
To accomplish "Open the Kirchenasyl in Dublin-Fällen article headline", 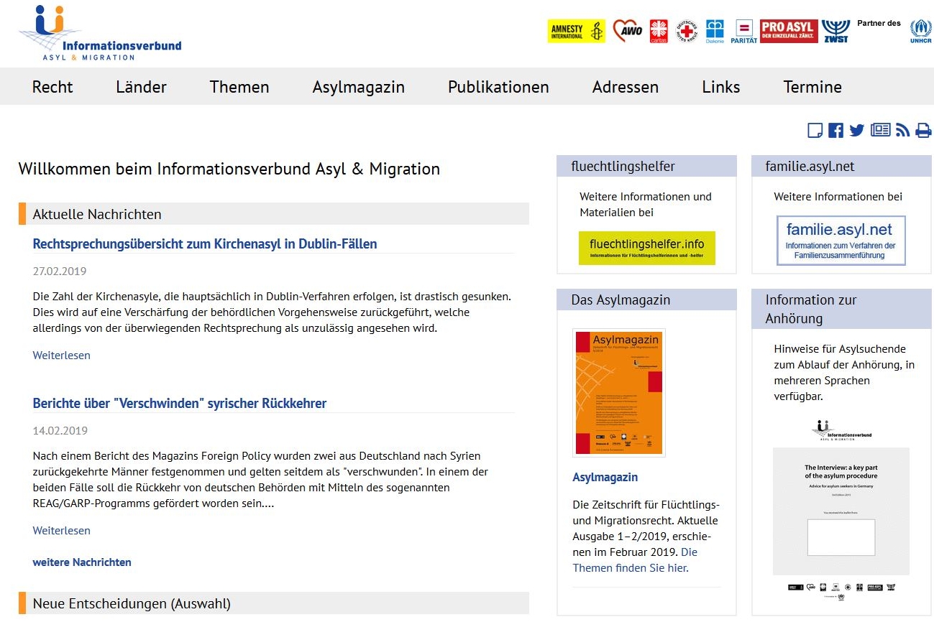I will [205, 244].
